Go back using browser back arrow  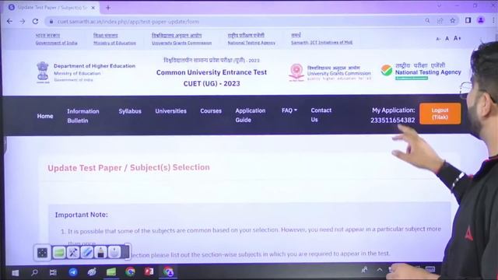9,21
